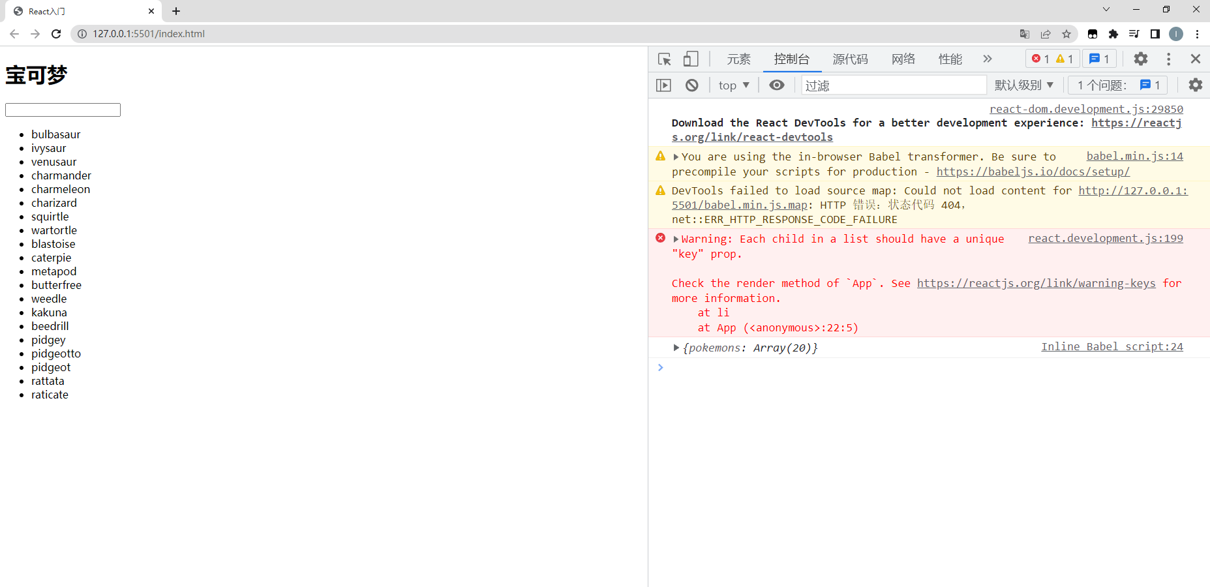The height and width of the screenshot is (587, 1210).
Task: Open a new browser tab
Action: pos(176,11)
